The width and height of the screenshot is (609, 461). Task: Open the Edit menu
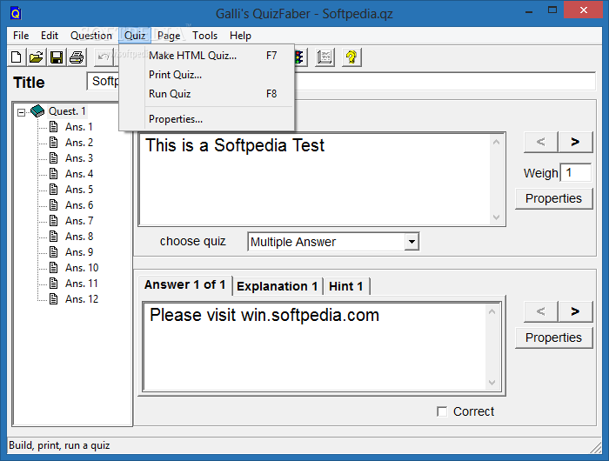(50, 36)
